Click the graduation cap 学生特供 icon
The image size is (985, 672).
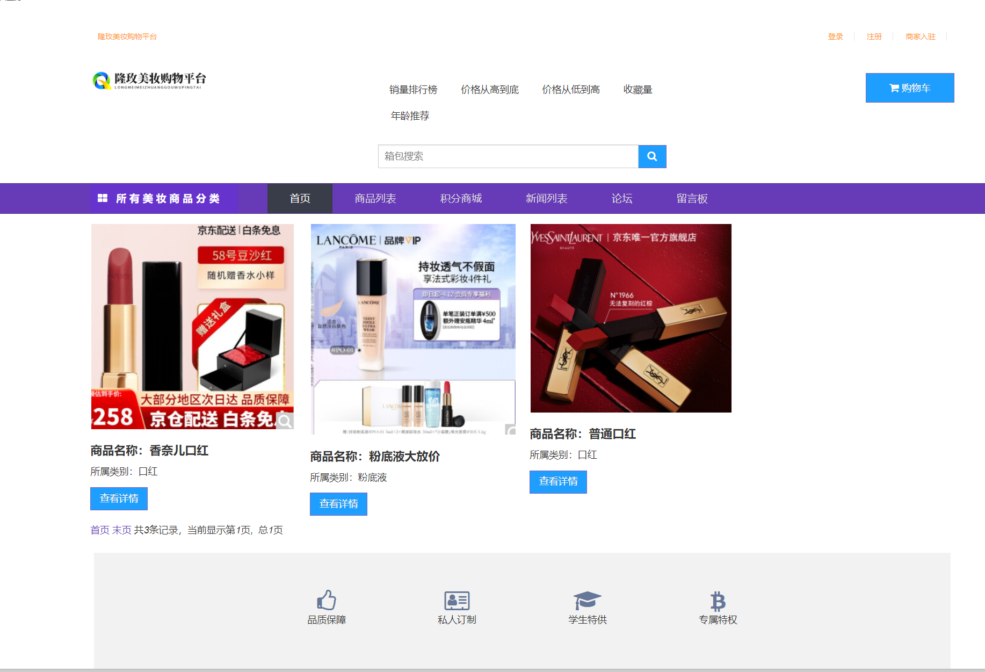(x=587, y=598)
